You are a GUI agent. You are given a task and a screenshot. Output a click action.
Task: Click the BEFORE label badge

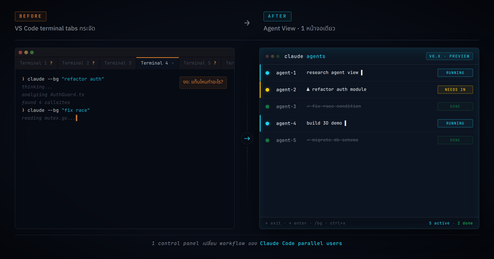(30, 16)
